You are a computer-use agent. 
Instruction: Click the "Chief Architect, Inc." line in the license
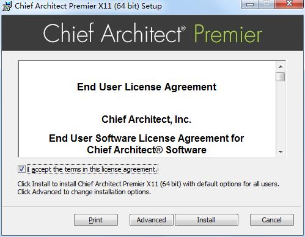(146, 119)
